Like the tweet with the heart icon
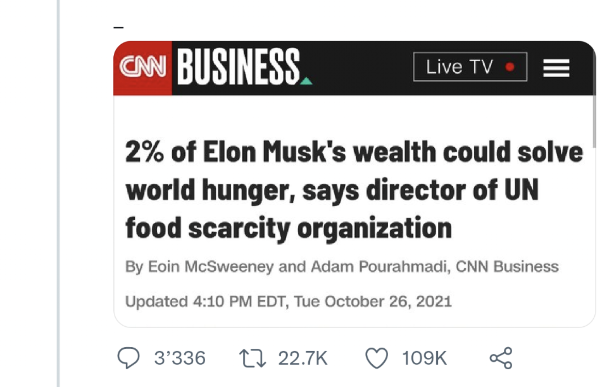This screenshot has width=614, height=387. [x=377, y=358]
